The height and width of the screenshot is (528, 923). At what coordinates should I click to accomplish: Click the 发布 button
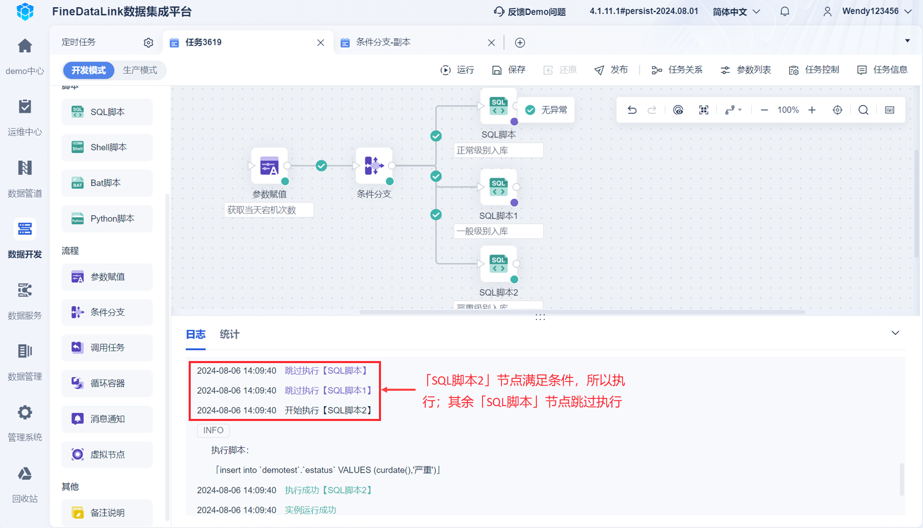pyautogui.click(x=611, y=70)
